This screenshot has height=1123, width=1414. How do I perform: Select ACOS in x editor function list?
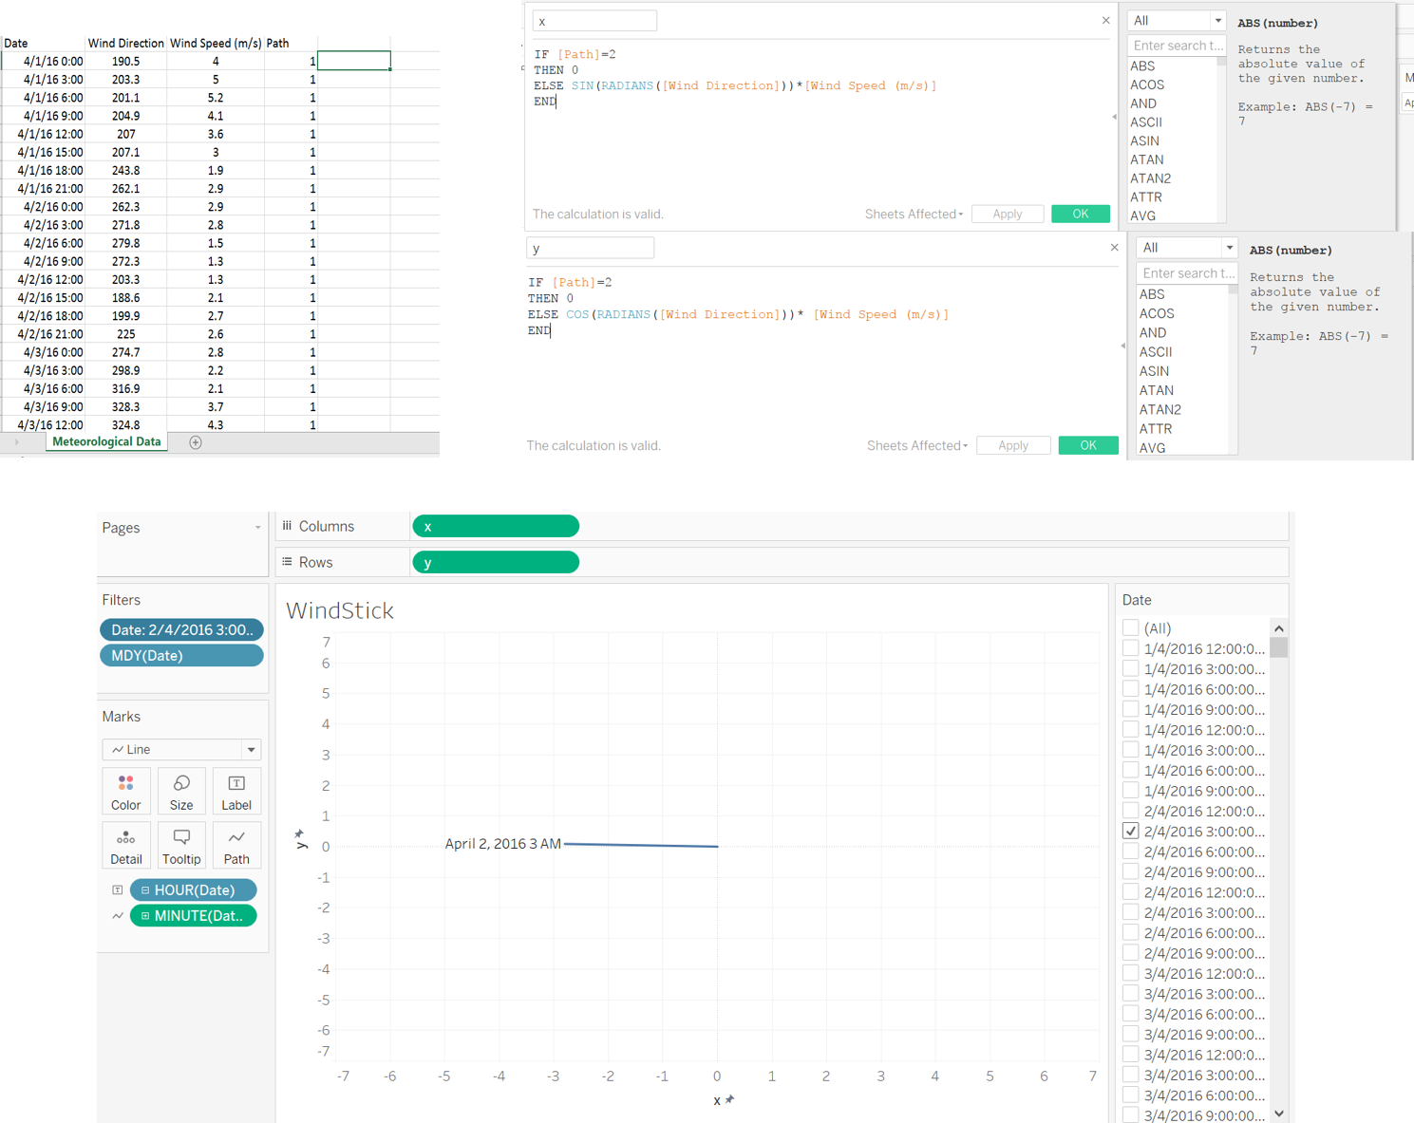[x=1147, y=84]
